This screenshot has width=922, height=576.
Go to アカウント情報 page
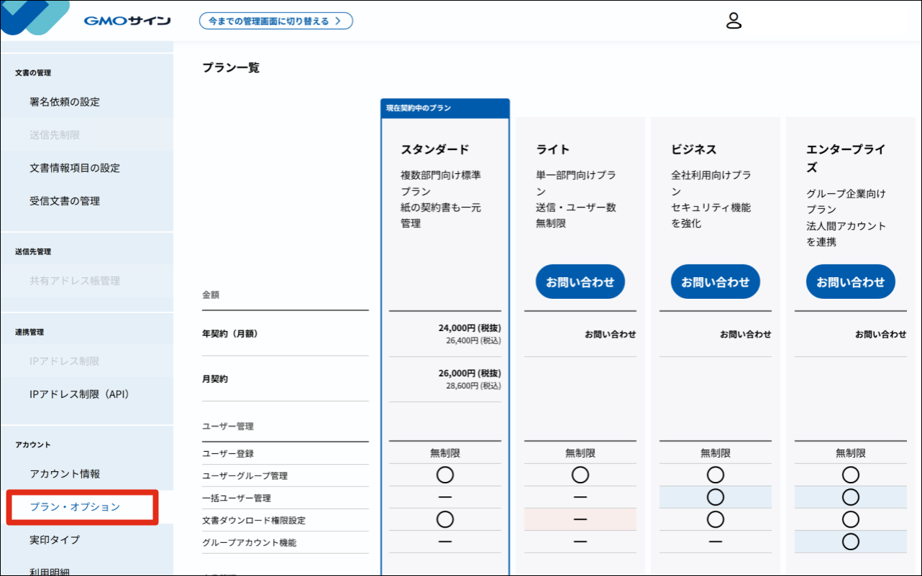click(65, 474)
